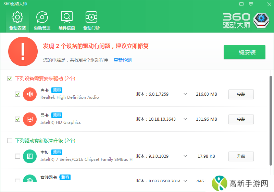Click the Intel(R) 7 Series/C216 Chipset text
Image resolution: width=274 pixels, height=192 pixels.
(86, 159)
